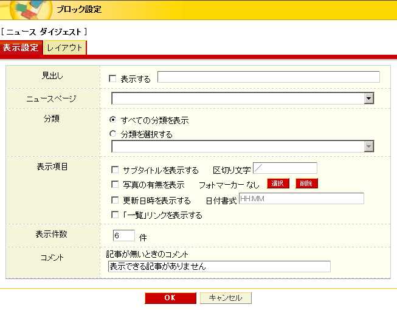Open the 分類 selection dropdown

pyautogui.click(x=243, y=146)
